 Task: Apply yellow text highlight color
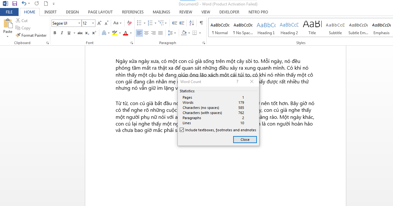(115, 33)
